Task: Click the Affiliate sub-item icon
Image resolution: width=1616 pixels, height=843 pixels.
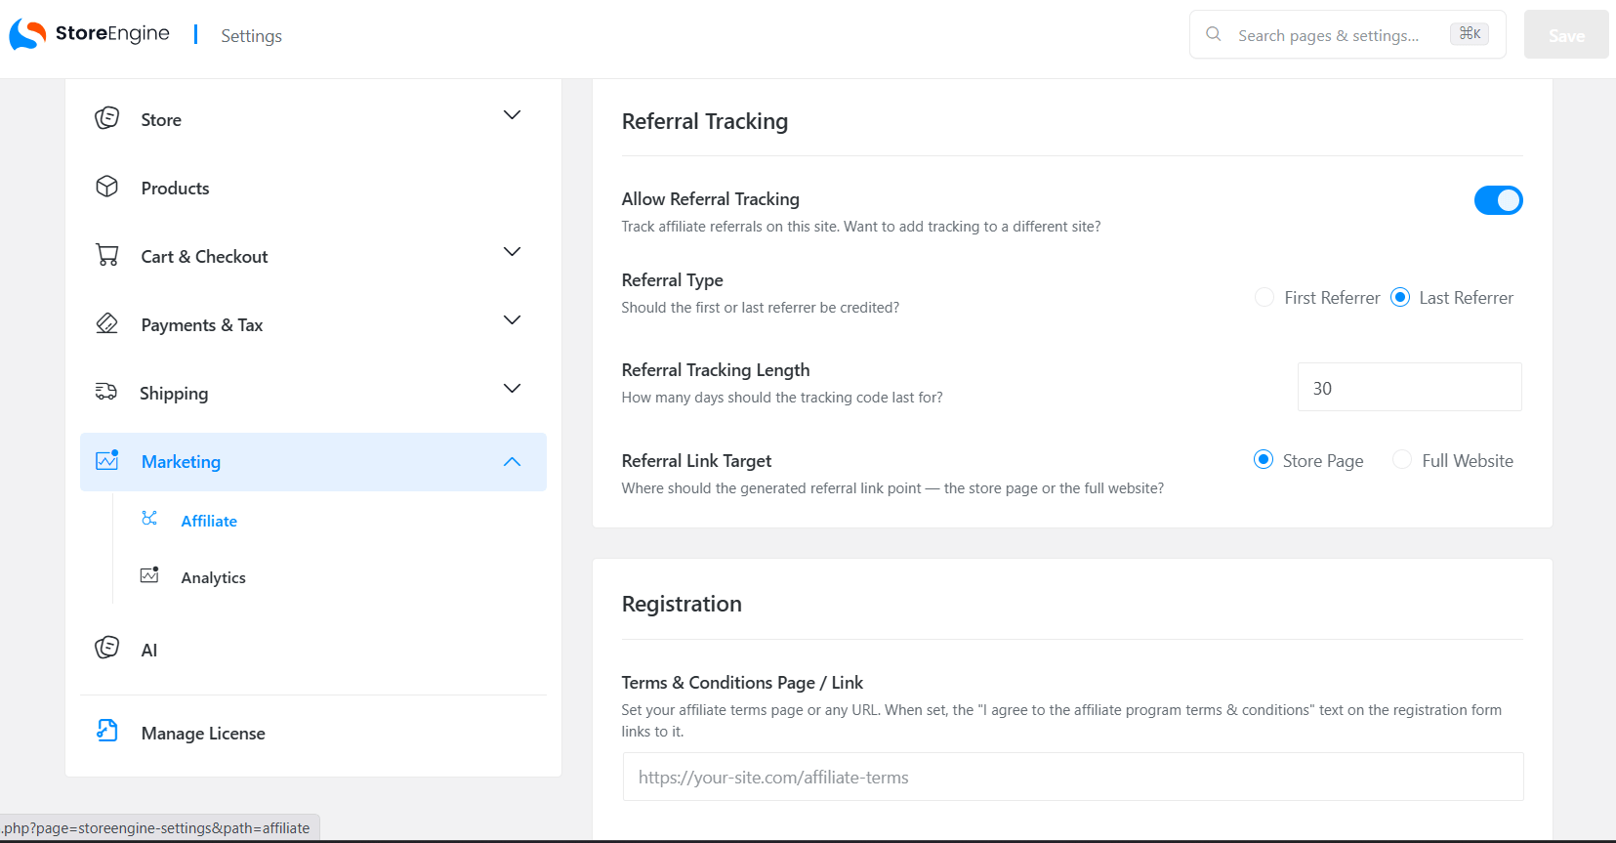Action: click(x=149, y=519)
